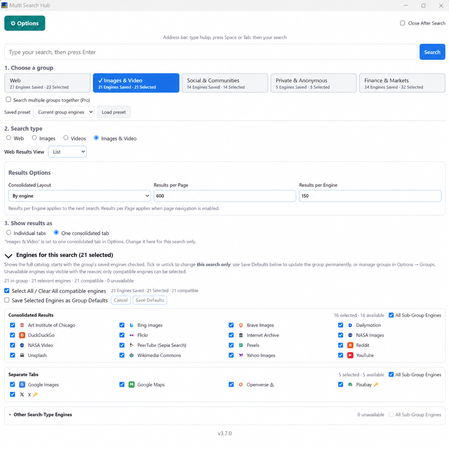
Task: Select the Videos search type radio
Action: [66, 138]
